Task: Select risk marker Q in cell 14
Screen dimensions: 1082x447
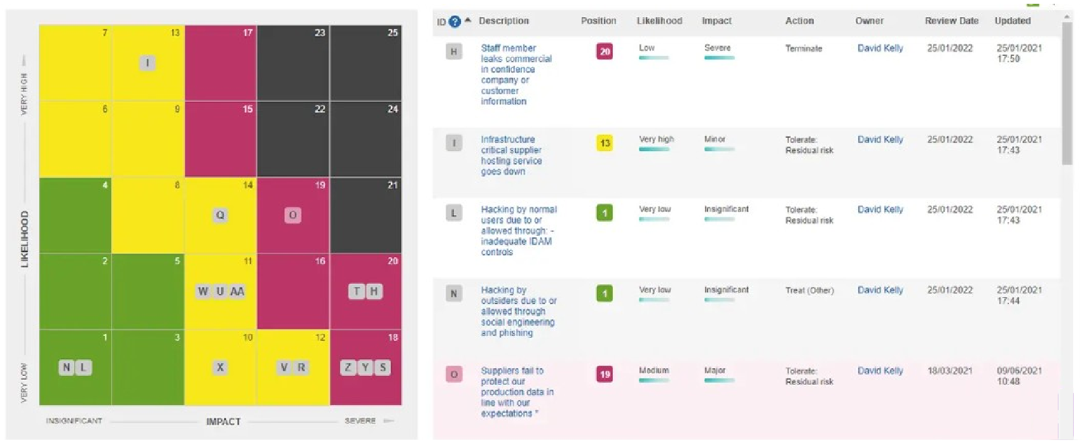Action: point(220,215)
